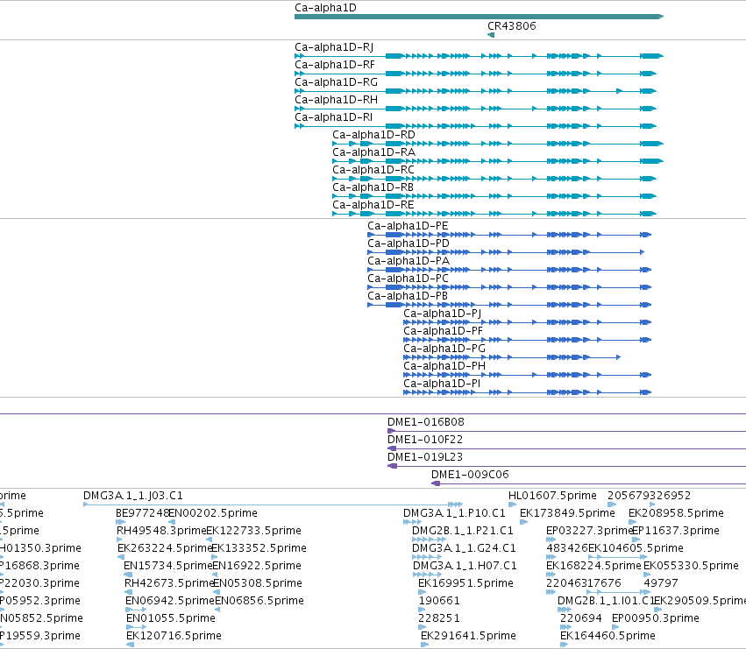Select EST DMG3A.1_1.P10.C1 label
Viewport: 746px width, 649px height.
[454, 513]
